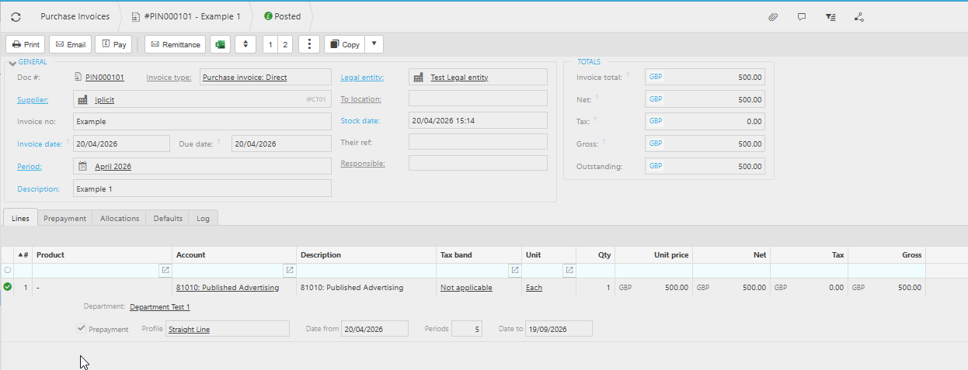Viewport: 968px width, 370px height.
Task: Switch to the Prepayment tab
Action: click(64, 218)
